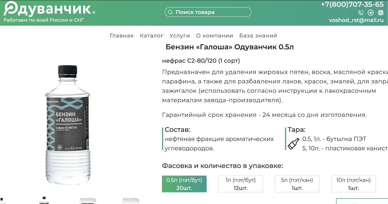388x204 pixels.
Task: Open the Главная menu item
Action: pyautogui.click(x=122, y=36)
